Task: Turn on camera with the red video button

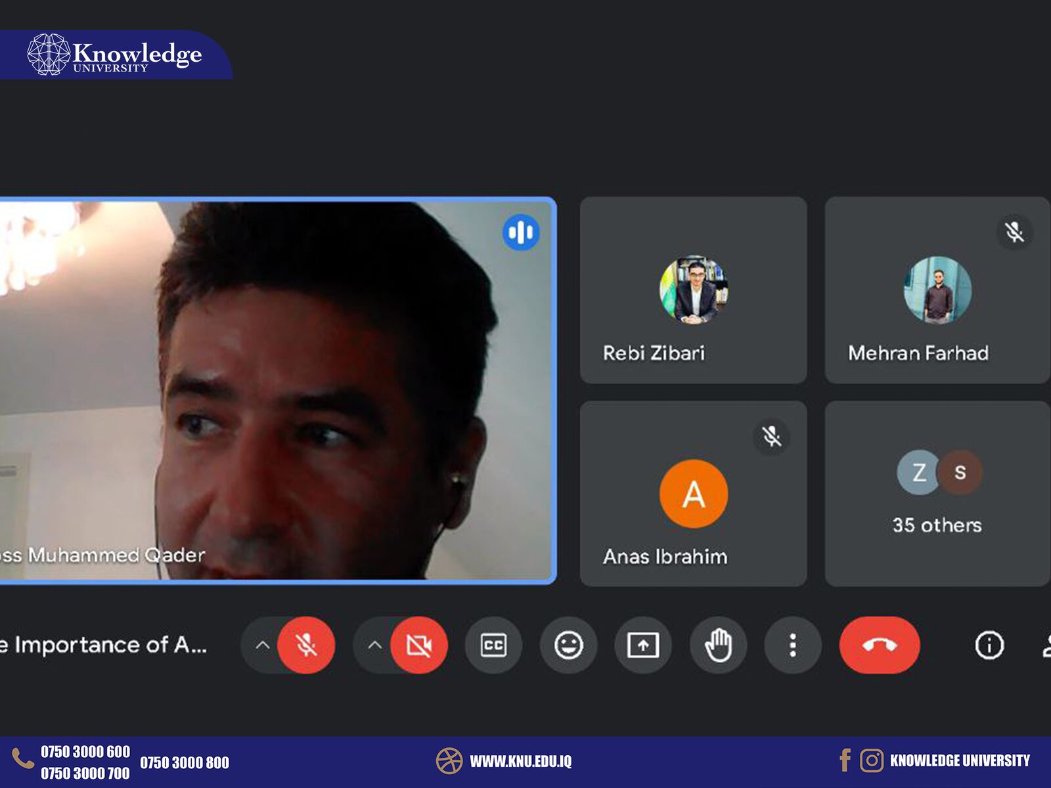Action: (419, 645)
